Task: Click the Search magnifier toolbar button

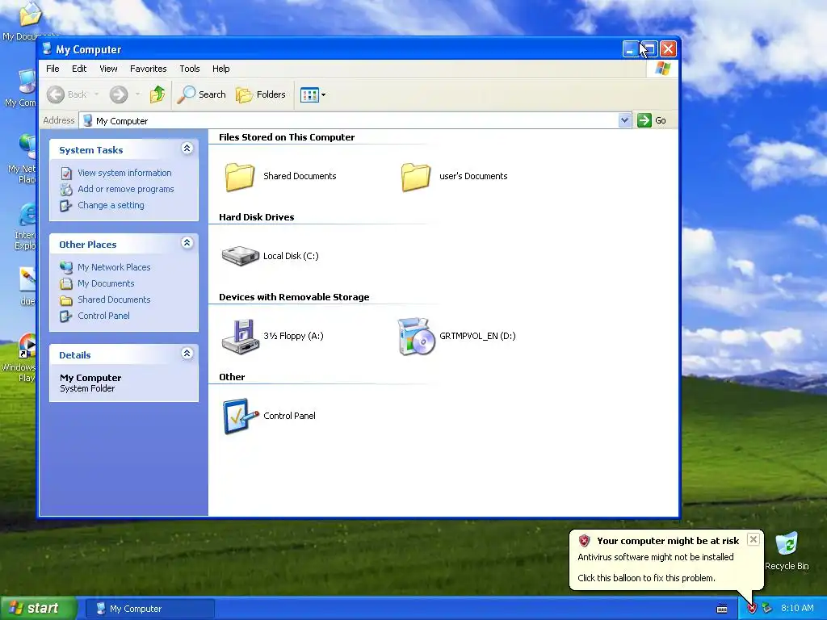Action: pos(201,94)
